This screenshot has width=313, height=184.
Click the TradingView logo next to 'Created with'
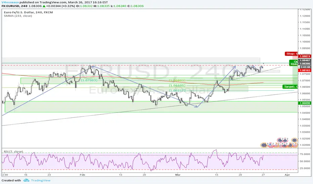pos(37,180)
